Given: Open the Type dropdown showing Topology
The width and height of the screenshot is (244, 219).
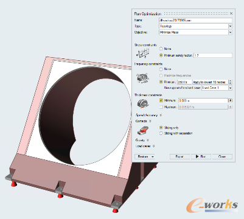Looking at the screenshot, I should pos(231,26).
